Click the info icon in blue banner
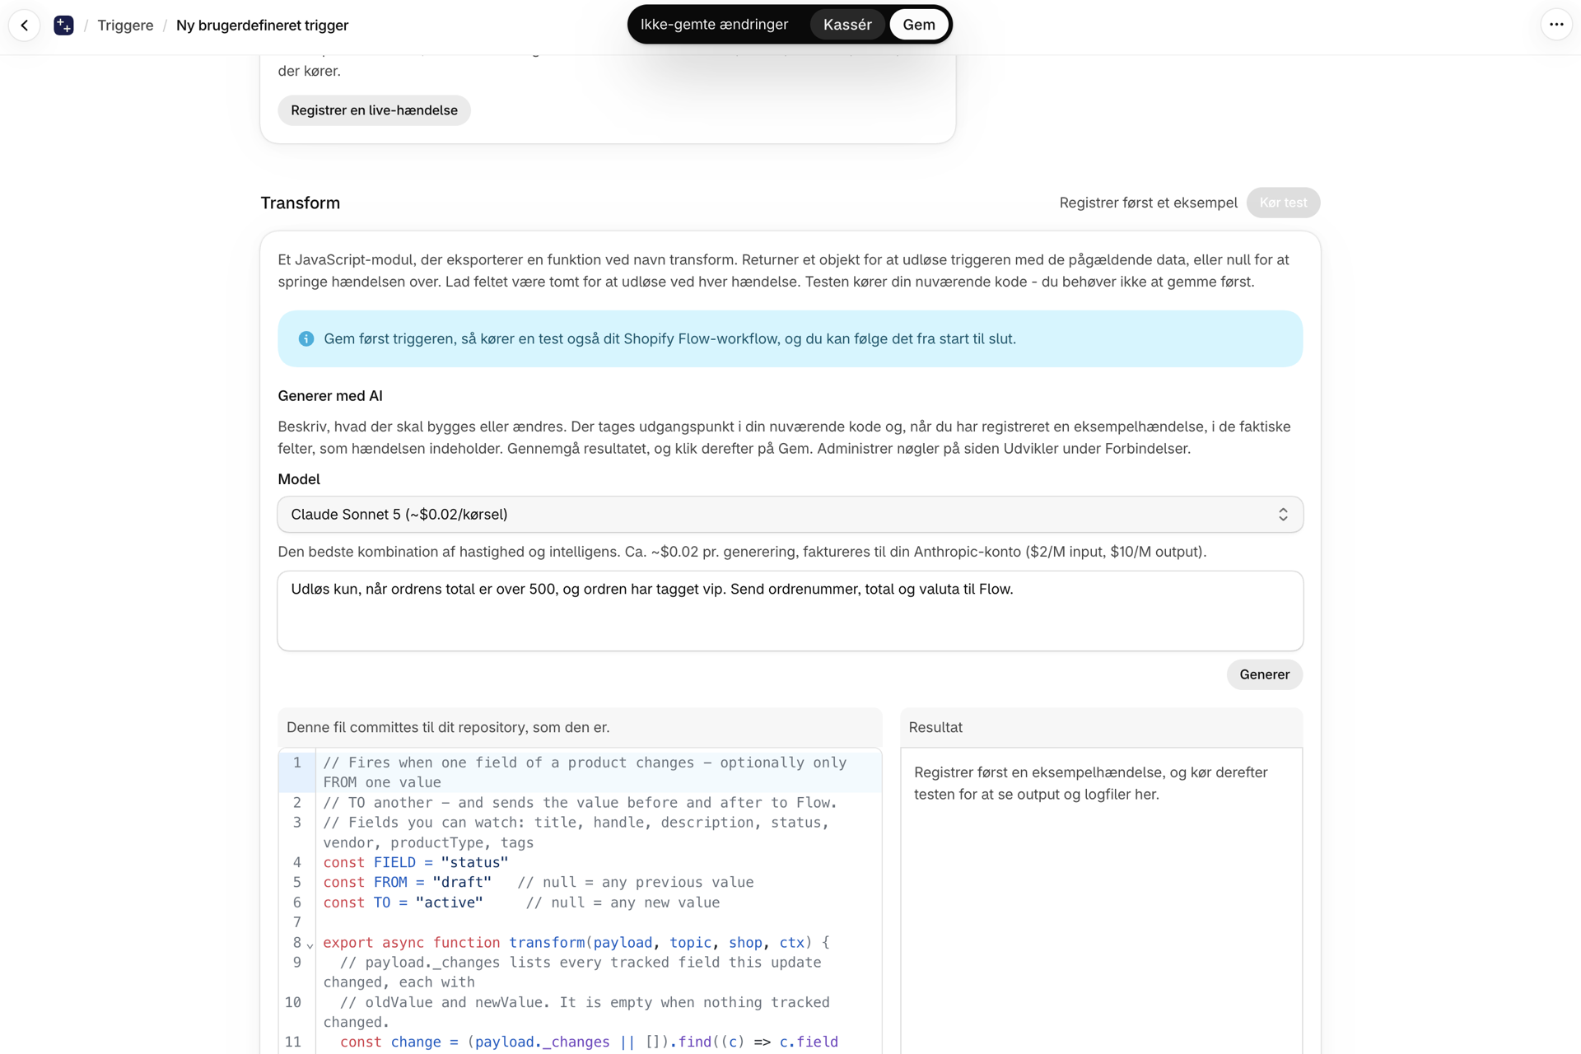Screen dimensions: 1581x1054 click(306, 338)
